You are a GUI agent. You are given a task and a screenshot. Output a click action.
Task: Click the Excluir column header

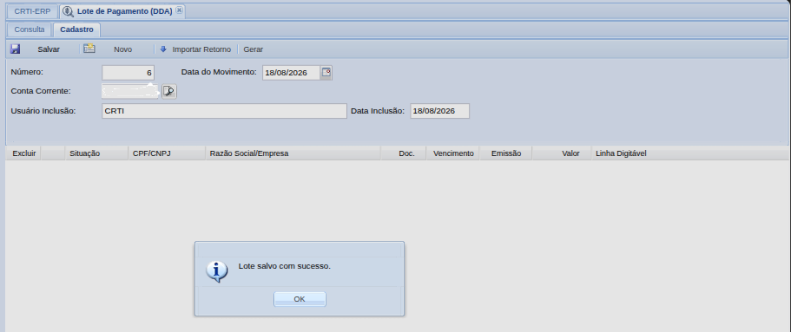24,153
